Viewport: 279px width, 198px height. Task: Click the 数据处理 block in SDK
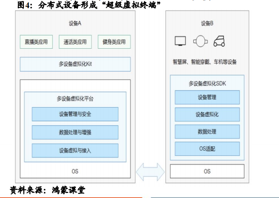[x=207, y=131]
